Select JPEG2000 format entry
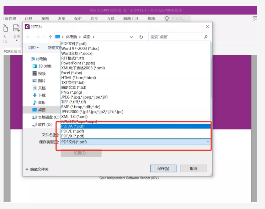This screenshot has width=265, height=209. [x=136, y=112]
